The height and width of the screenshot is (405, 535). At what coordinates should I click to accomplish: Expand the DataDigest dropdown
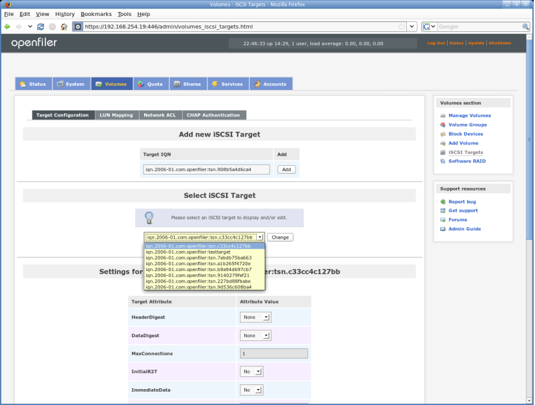256,336
